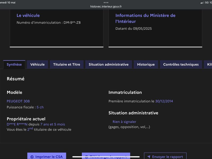The width and height of the screenshot is (212, 159).
Task: Click the Le véhicule card heading
Action: pyautogui.click(x=28, y=15)
